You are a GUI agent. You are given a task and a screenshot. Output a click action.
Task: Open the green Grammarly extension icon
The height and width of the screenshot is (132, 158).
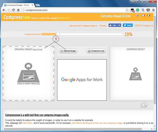[x=137, y=10]
